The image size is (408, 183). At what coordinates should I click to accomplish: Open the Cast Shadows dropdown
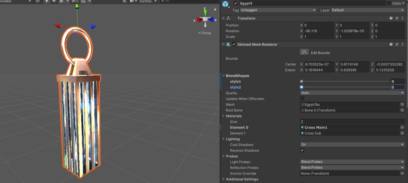pyautogui.click(x=353, y=144)
